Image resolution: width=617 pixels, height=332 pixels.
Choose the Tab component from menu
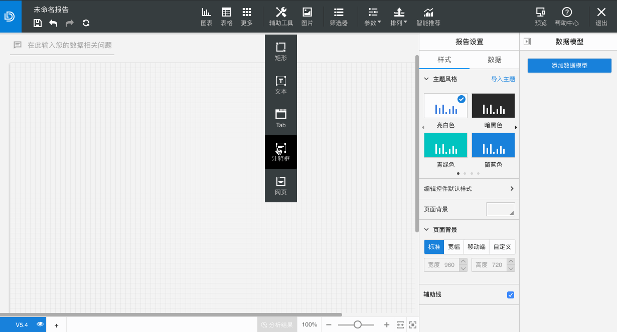281,118
